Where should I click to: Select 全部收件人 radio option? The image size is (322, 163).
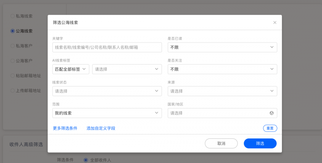coord(86,160)
